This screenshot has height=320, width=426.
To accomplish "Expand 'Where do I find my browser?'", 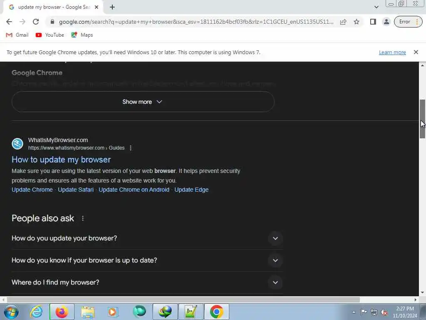I will point(147,282).
